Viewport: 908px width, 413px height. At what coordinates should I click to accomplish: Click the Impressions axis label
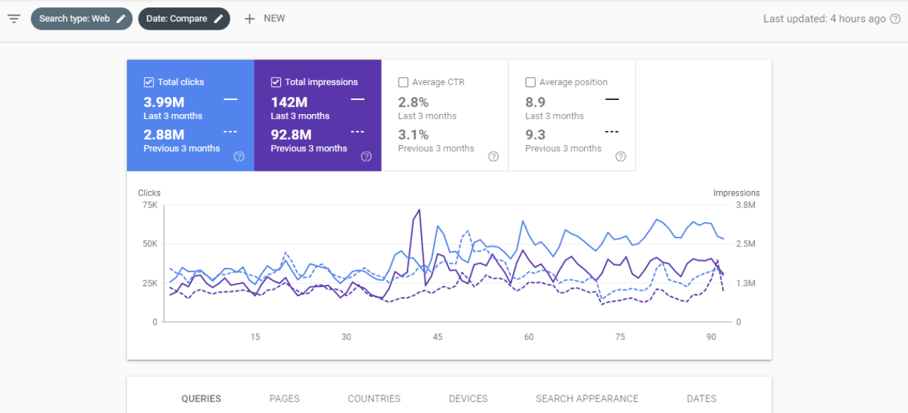pos(736,193)
